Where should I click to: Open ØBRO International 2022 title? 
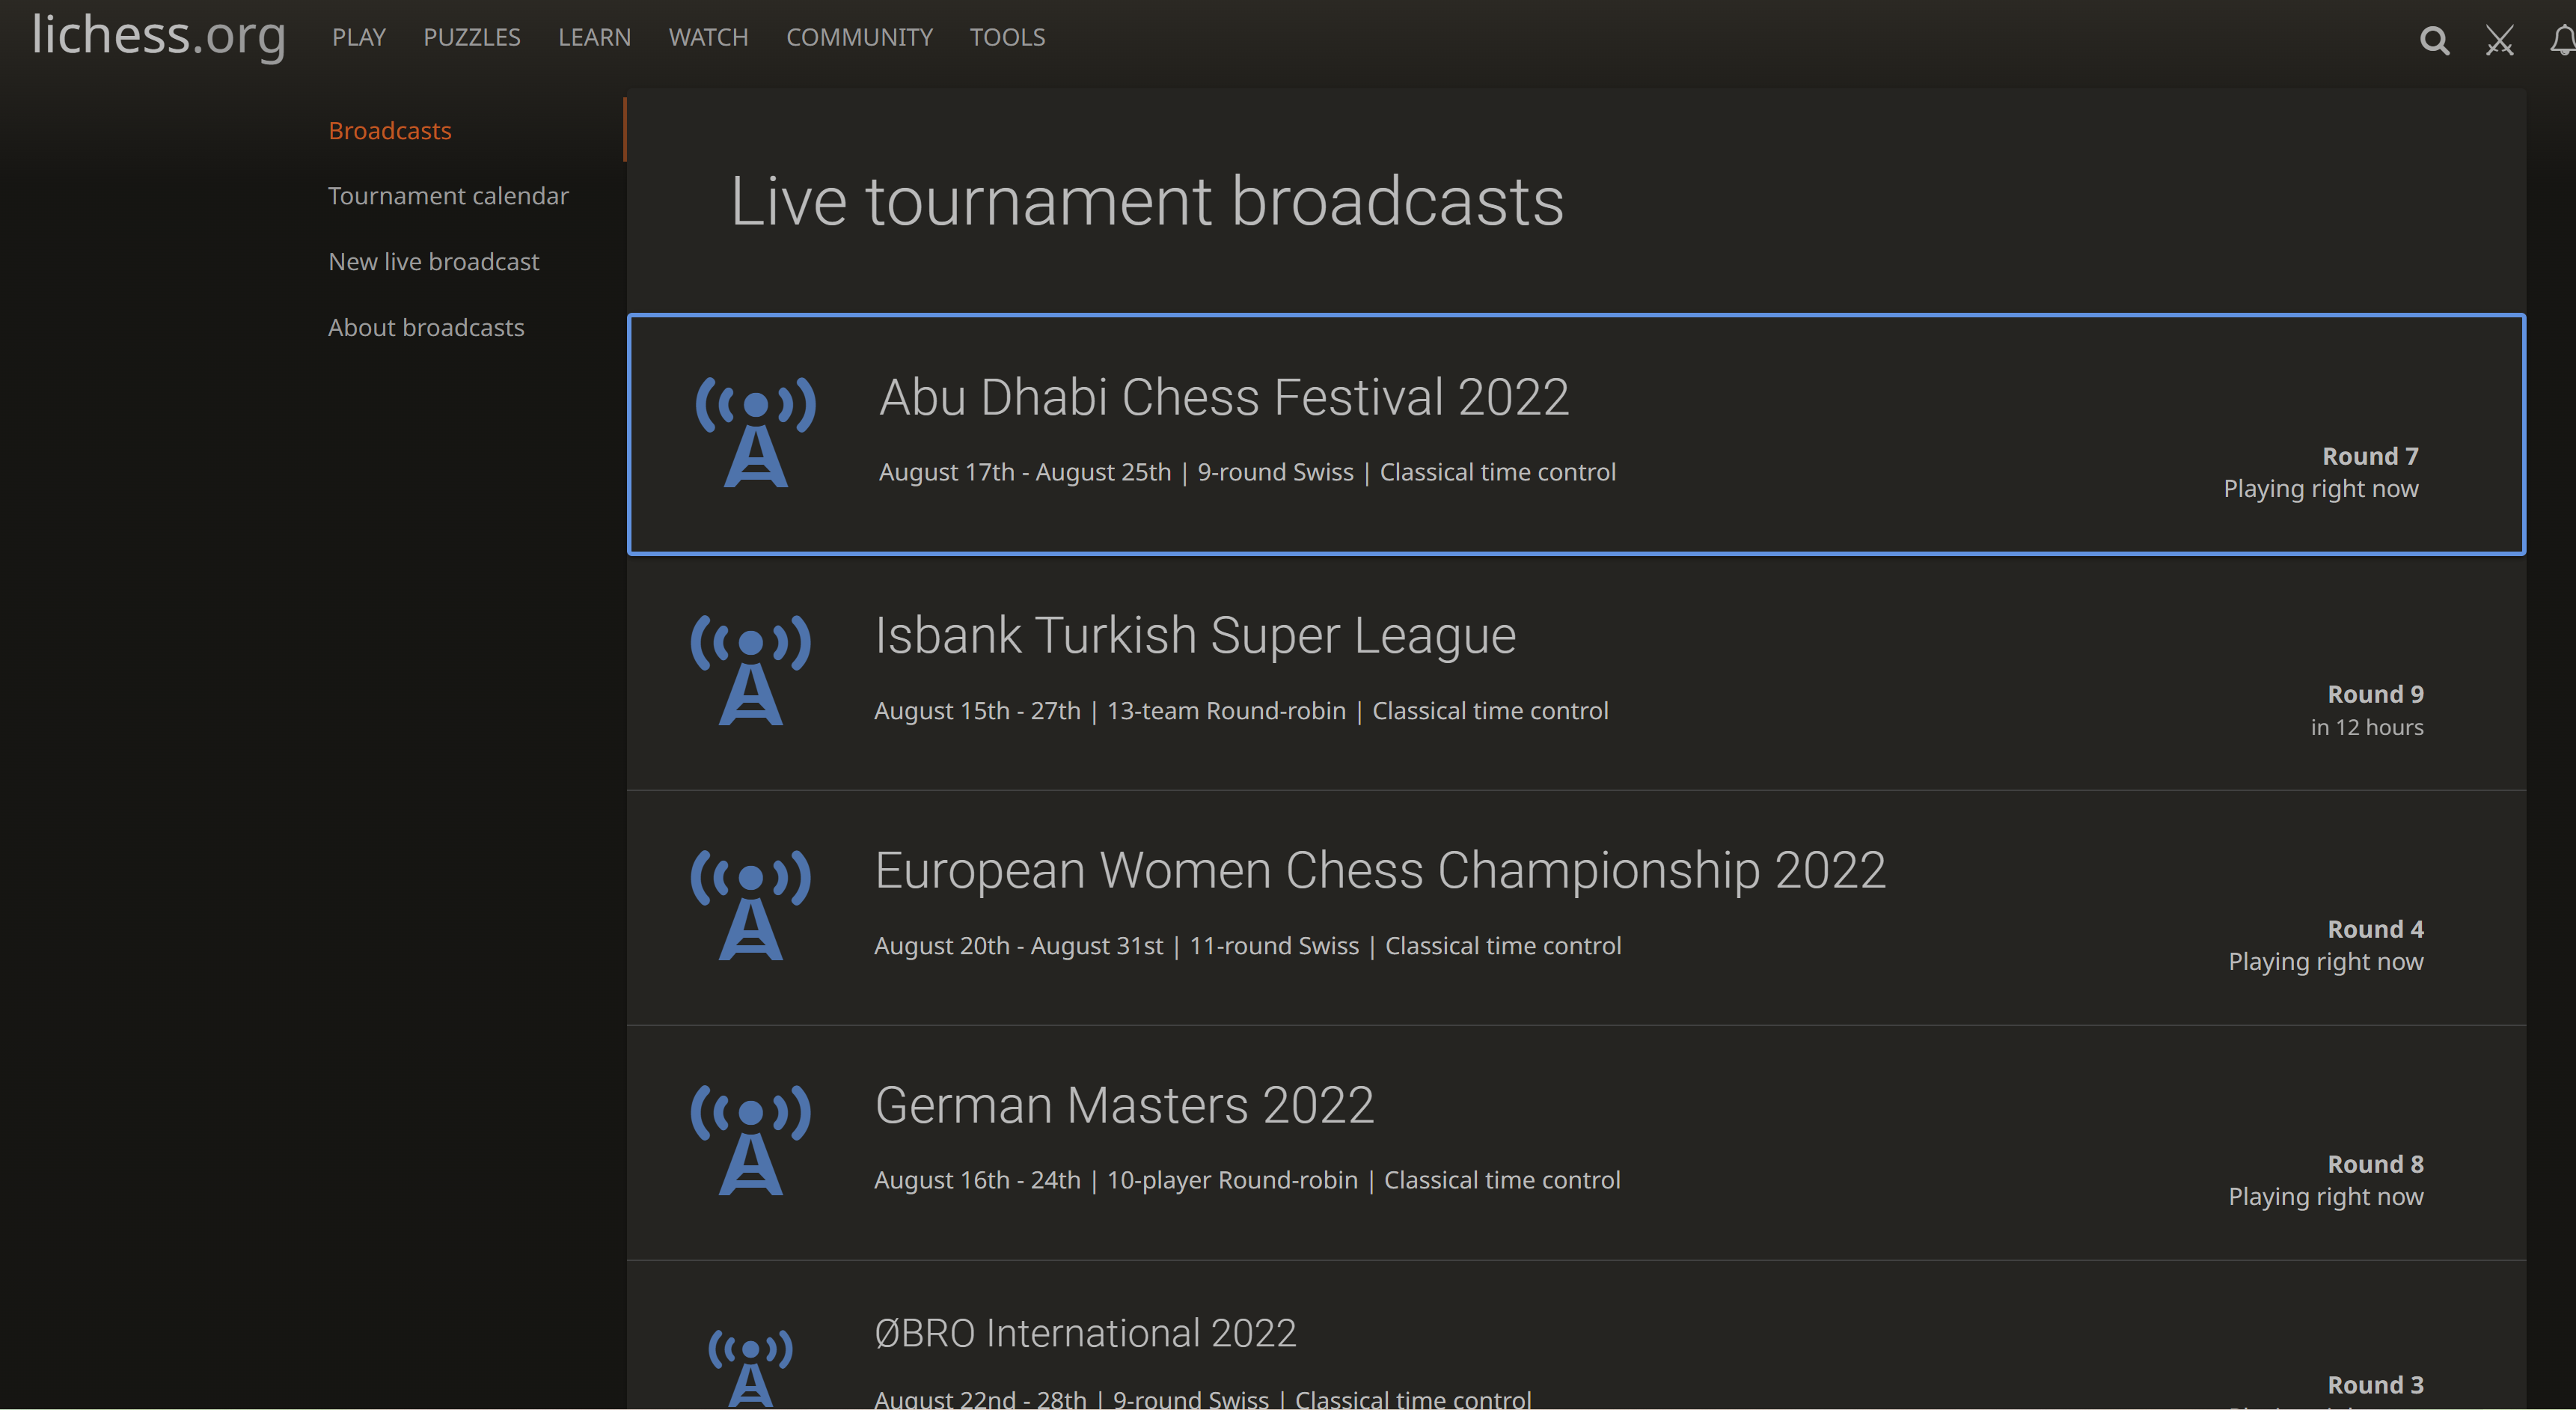1085,1333
